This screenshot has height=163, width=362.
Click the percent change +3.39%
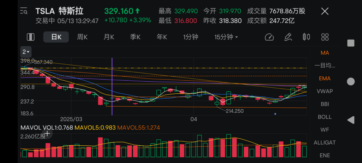(x=140, y=20)
